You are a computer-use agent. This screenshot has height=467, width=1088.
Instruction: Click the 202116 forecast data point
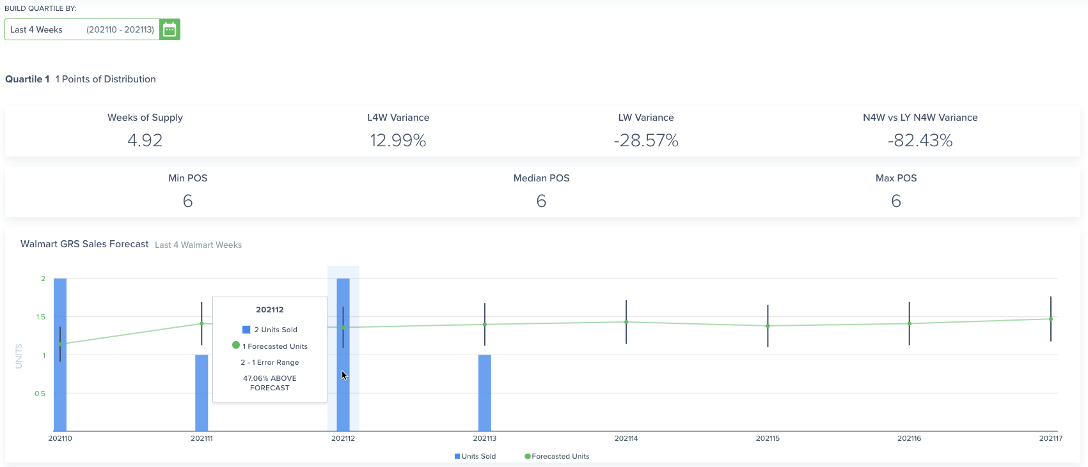(909, 323)
